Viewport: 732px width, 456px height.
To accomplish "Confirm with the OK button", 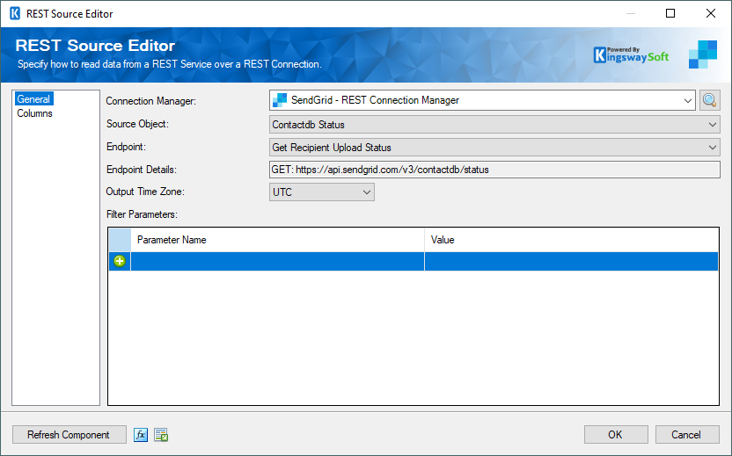I will coord(616,435).
